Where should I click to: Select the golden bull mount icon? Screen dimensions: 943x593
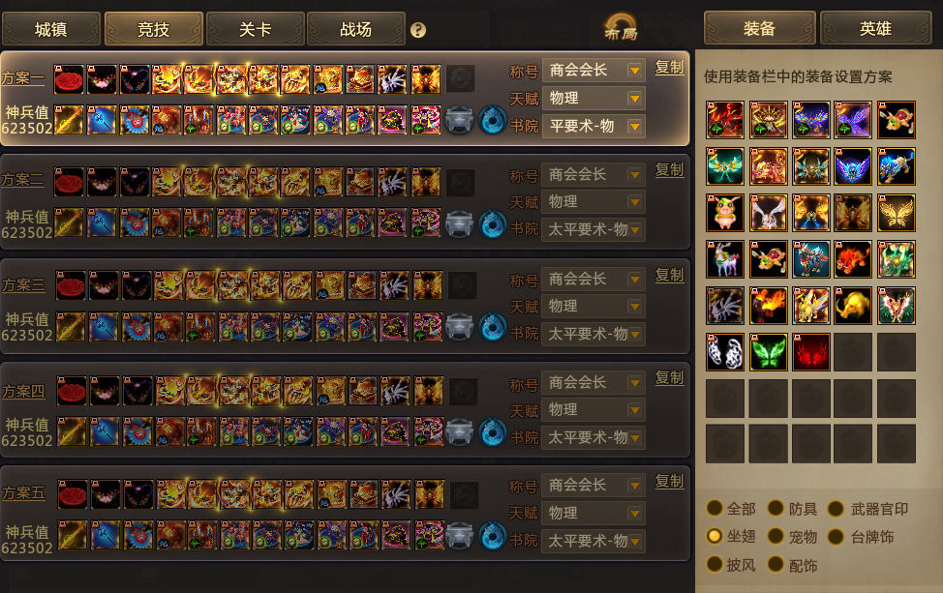click(x=853, y=306)
